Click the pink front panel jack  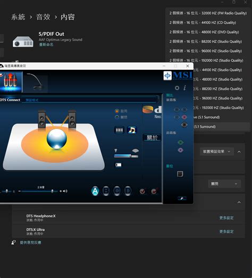[180, 150]
